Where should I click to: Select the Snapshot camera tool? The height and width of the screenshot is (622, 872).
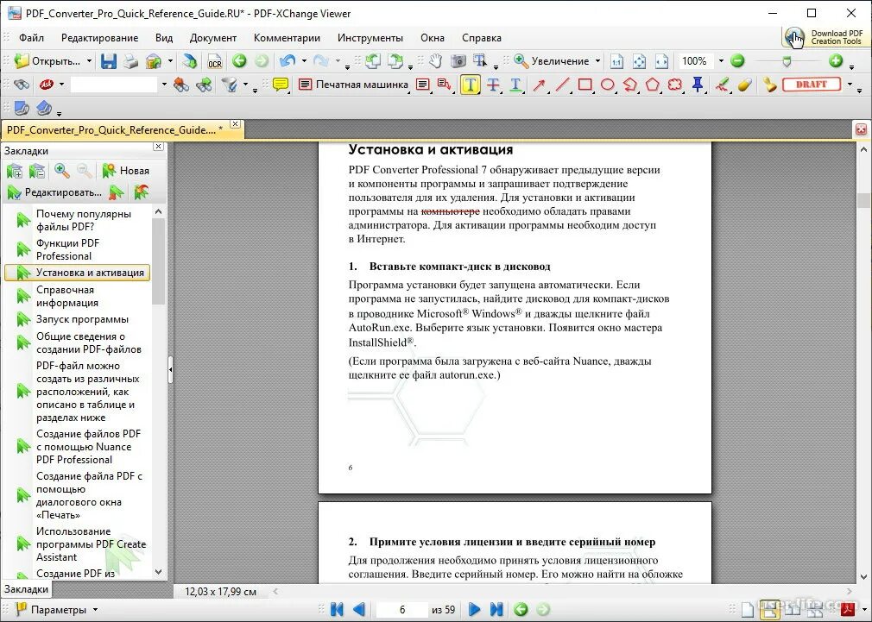tap(458, 61)
